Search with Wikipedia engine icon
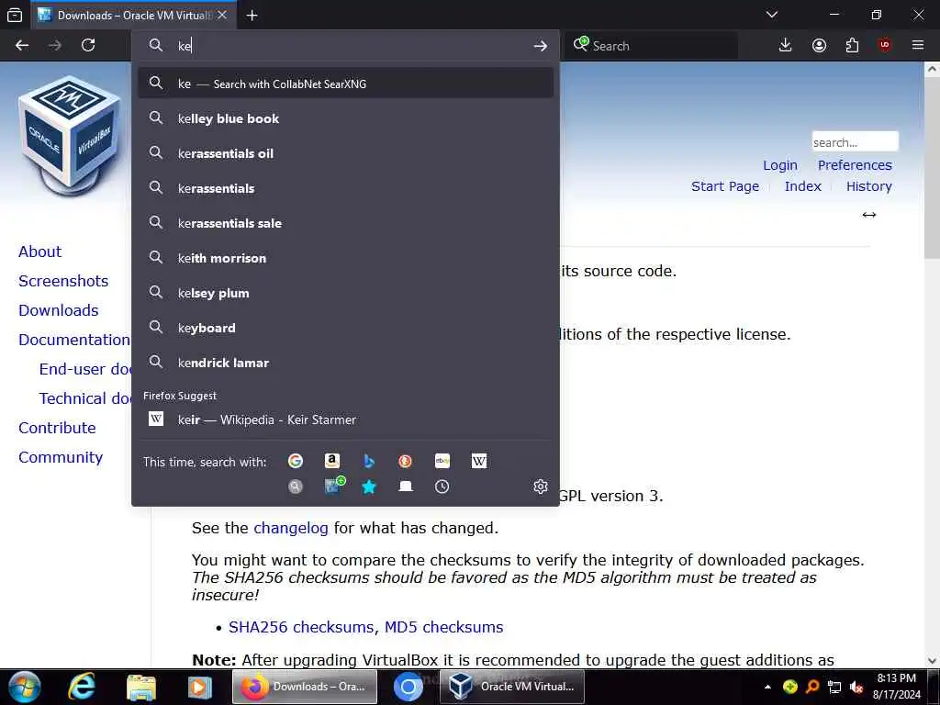 point(479,461)
